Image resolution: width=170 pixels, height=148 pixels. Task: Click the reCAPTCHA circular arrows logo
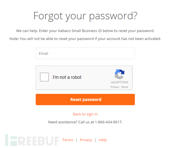[120, 74]
